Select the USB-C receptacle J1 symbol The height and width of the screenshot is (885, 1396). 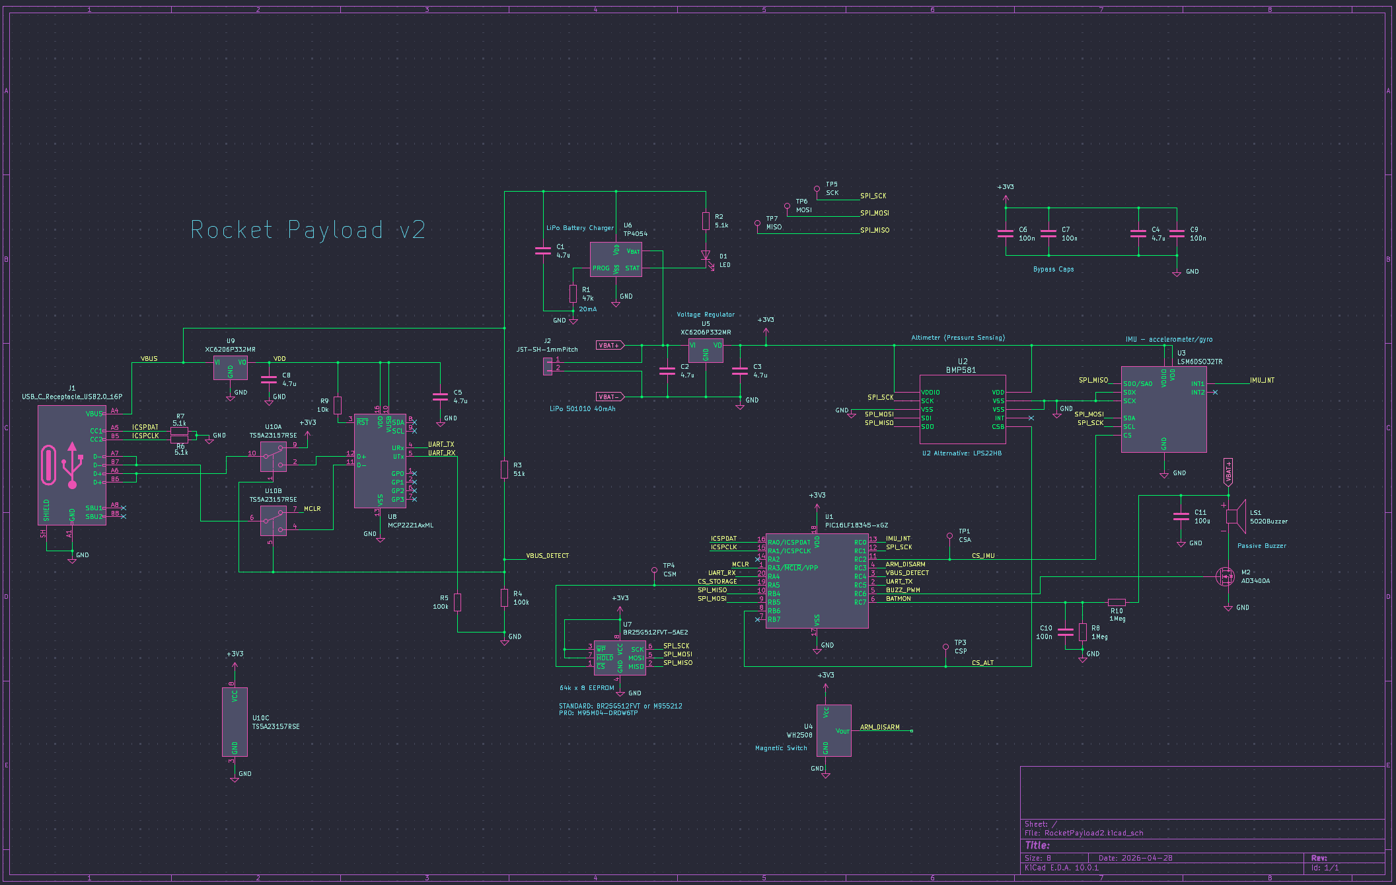point(72,465)
